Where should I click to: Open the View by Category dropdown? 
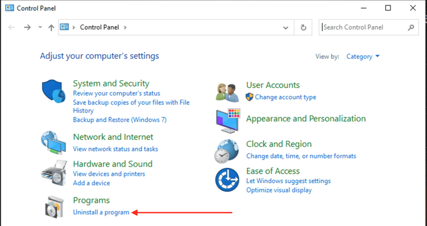(363, 57)
